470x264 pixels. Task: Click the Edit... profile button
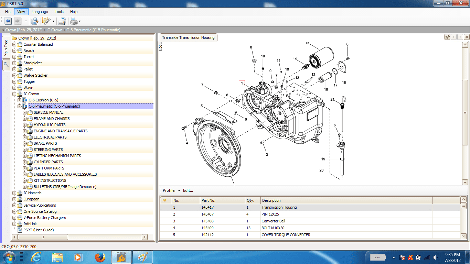pyautogui.click(x=188, y=190)
